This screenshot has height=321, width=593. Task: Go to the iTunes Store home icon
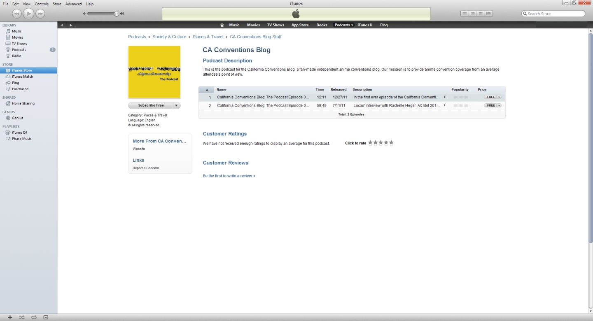tap(222, 25)
